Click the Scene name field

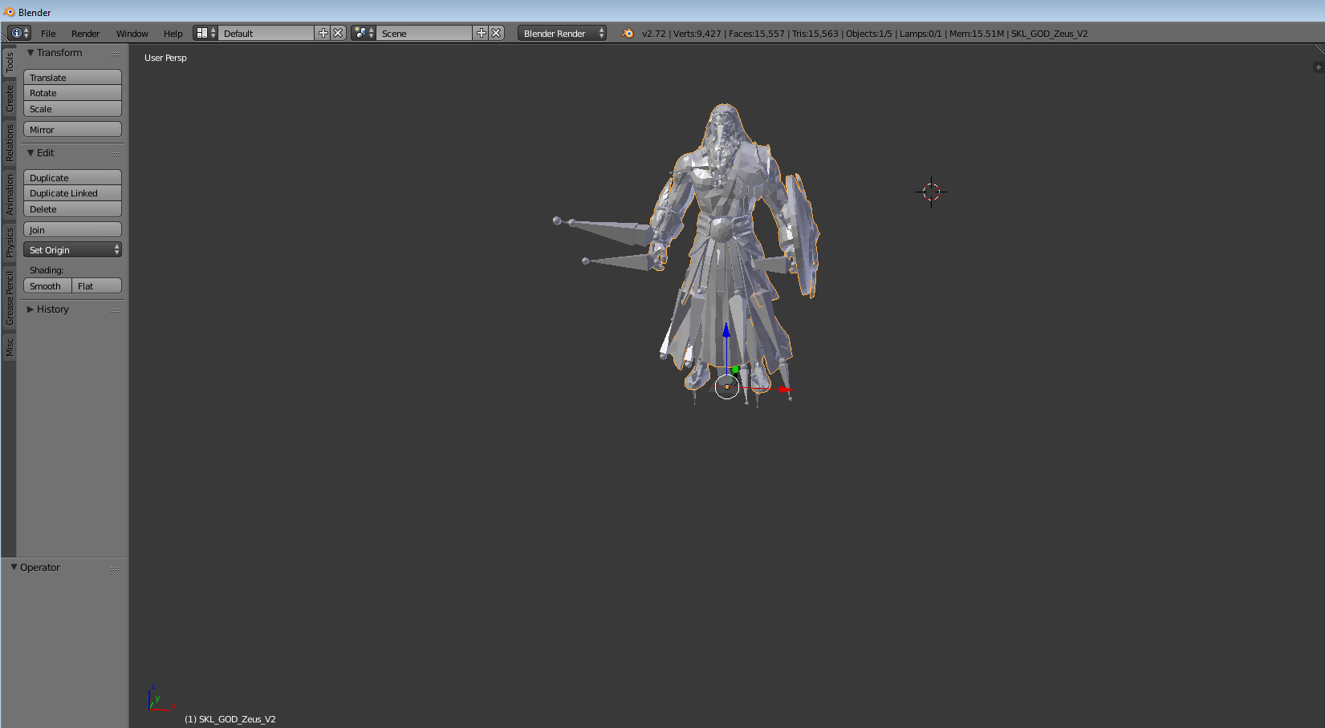tap(424, 33)
